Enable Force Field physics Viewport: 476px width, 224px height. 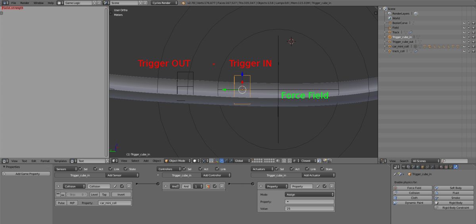coord(413,188)
